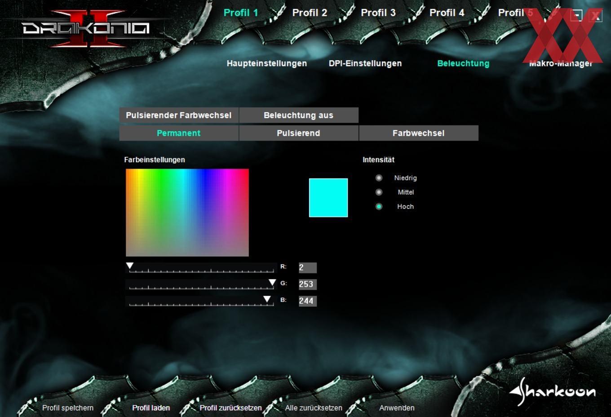Viewport: 611px width, 417px height.
Task: Switch to Profil 3 tab
Action: click(x=378, y=13)
